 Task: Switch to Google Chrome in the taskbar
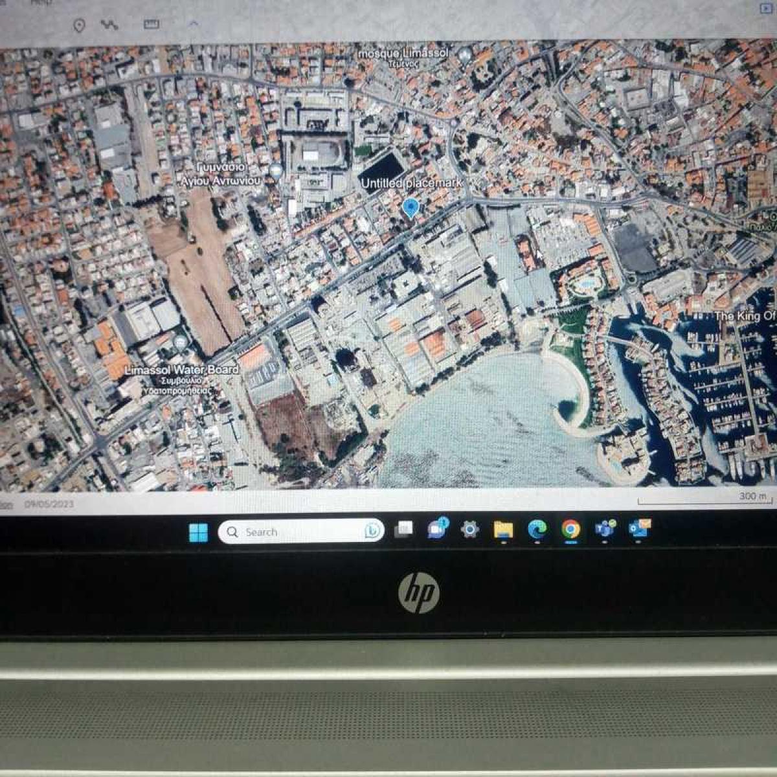tap(570, 530)
